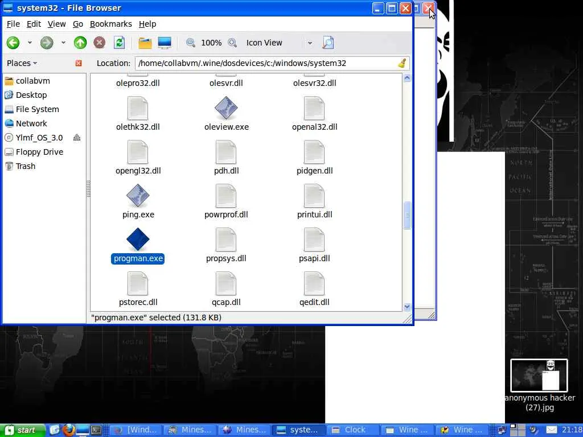Select the openal32.dll file icon

314,108
